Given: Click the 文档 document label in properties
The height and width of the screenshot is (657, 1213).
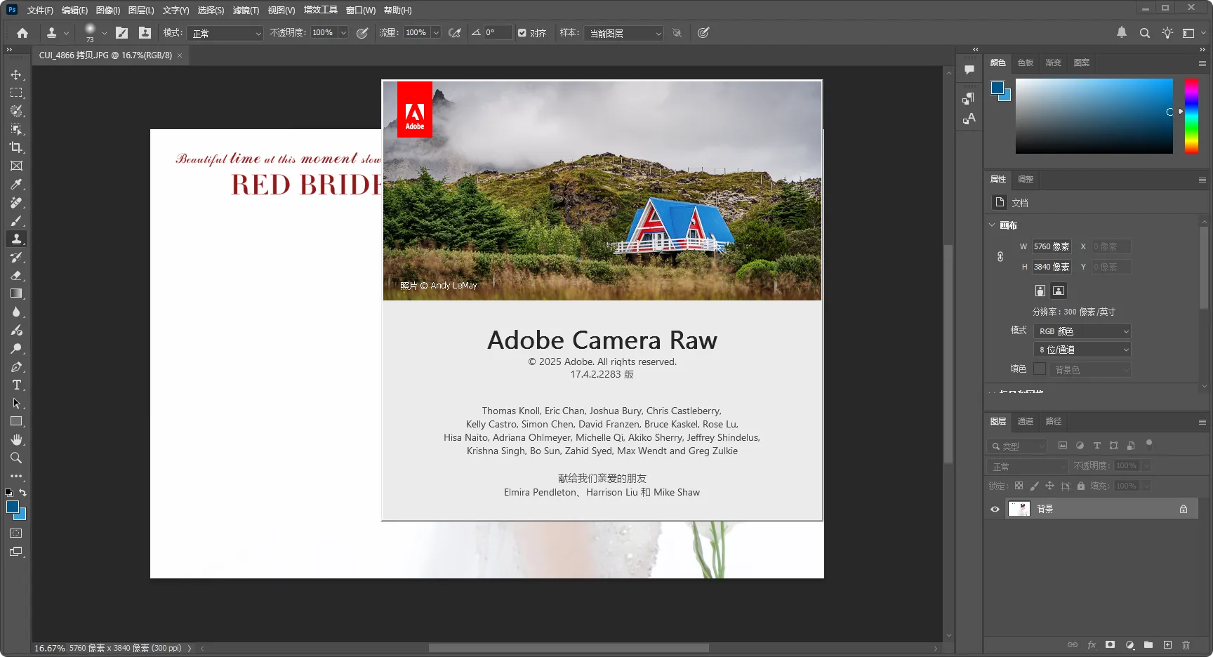Looking at the screenshot, I should pos(1020,203).
